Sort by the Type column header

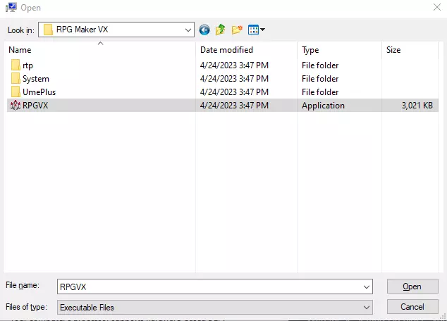(310, 50)
